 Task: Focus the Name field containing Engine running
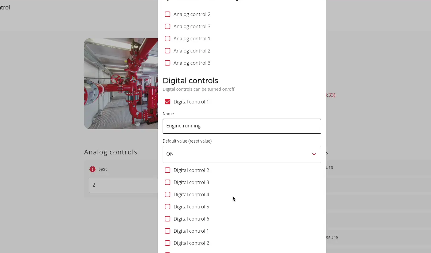(242, 126)
